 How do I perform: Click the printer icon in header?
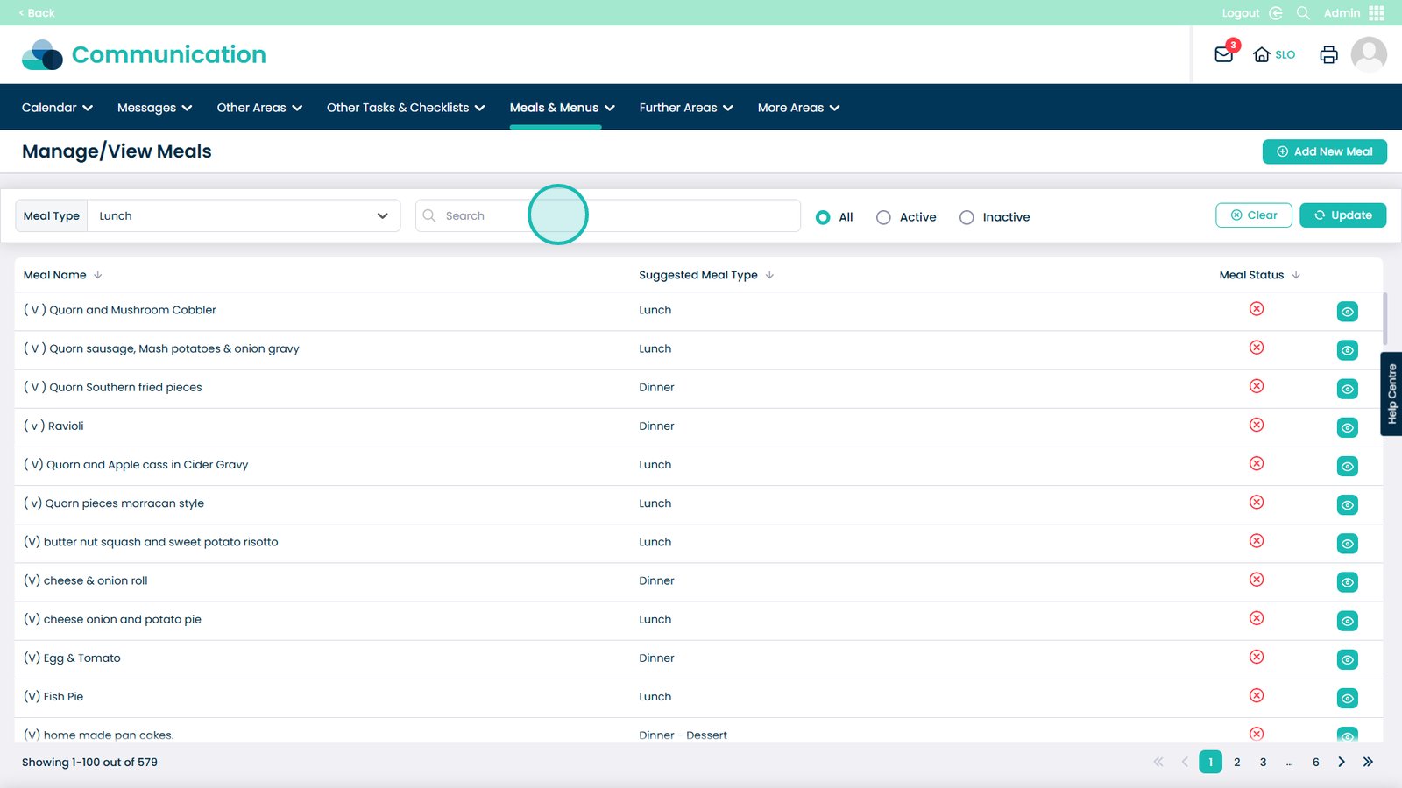pyautogui.click(x=1328, y=54)
